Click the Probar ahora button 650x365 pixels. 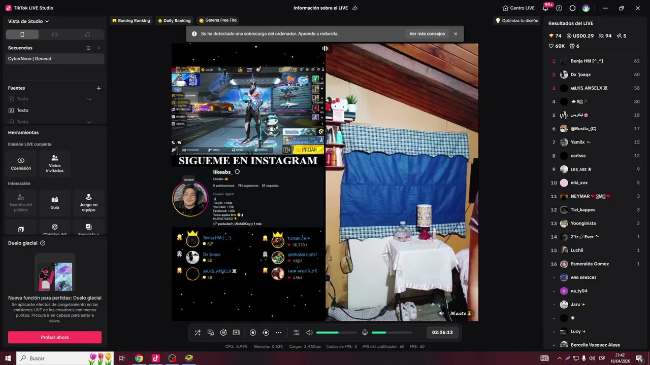coord(55,337)
